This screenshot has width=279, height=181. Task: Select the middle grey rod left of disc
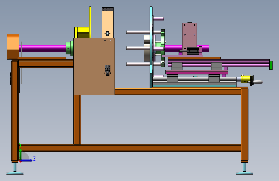137,48
